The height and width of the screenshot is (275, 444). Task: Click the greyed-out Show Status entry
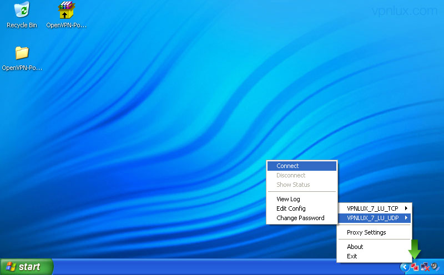[x=302, y=185]
